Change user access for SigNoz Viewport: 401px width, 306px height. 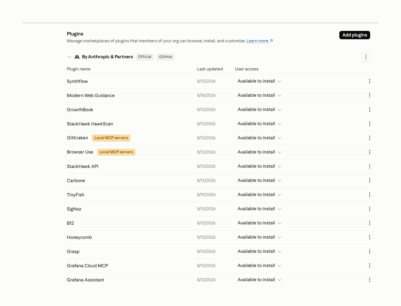tap(259, 209)
